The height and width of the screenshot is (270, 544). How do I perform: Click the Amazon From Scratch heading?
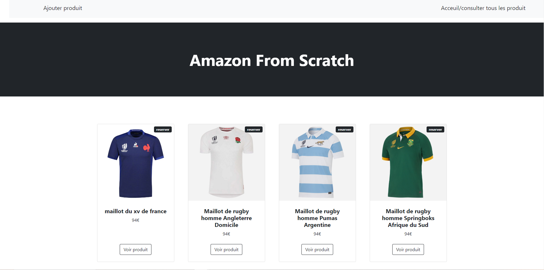[272, 61]
